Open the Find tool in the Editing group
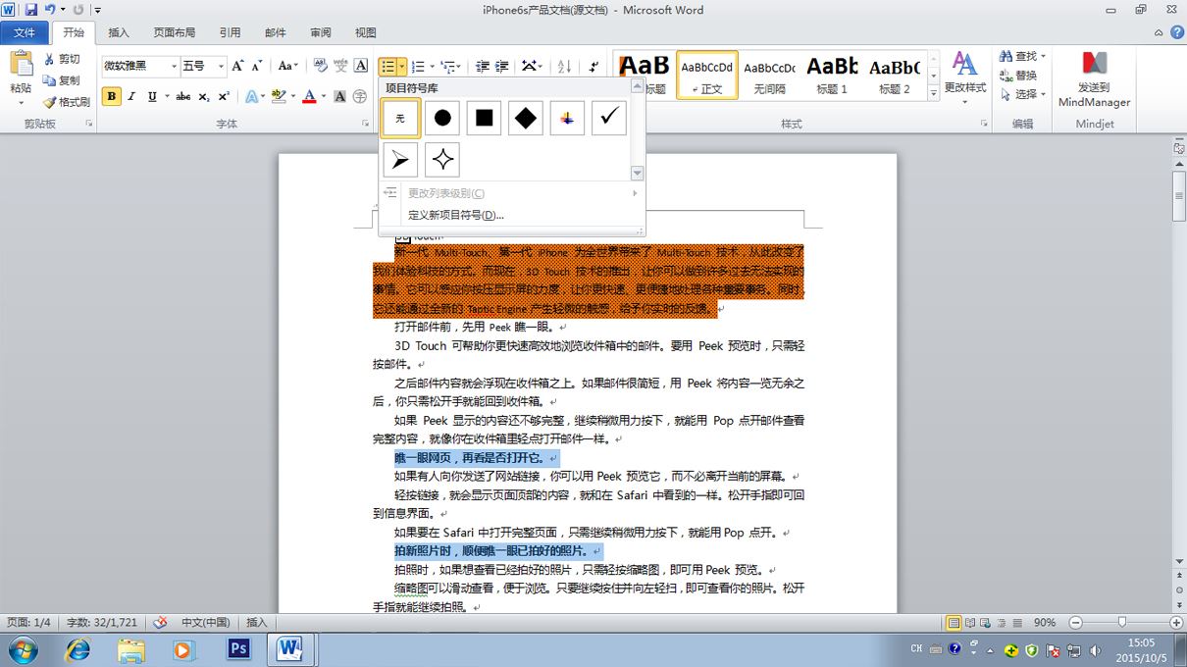1187x667 pixels. [x=1022, y=56]
